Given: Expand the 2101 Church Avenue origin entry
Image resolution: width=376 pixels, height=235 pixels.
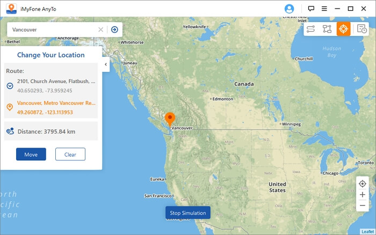Looking at the screenshot, I should point(10,86).
